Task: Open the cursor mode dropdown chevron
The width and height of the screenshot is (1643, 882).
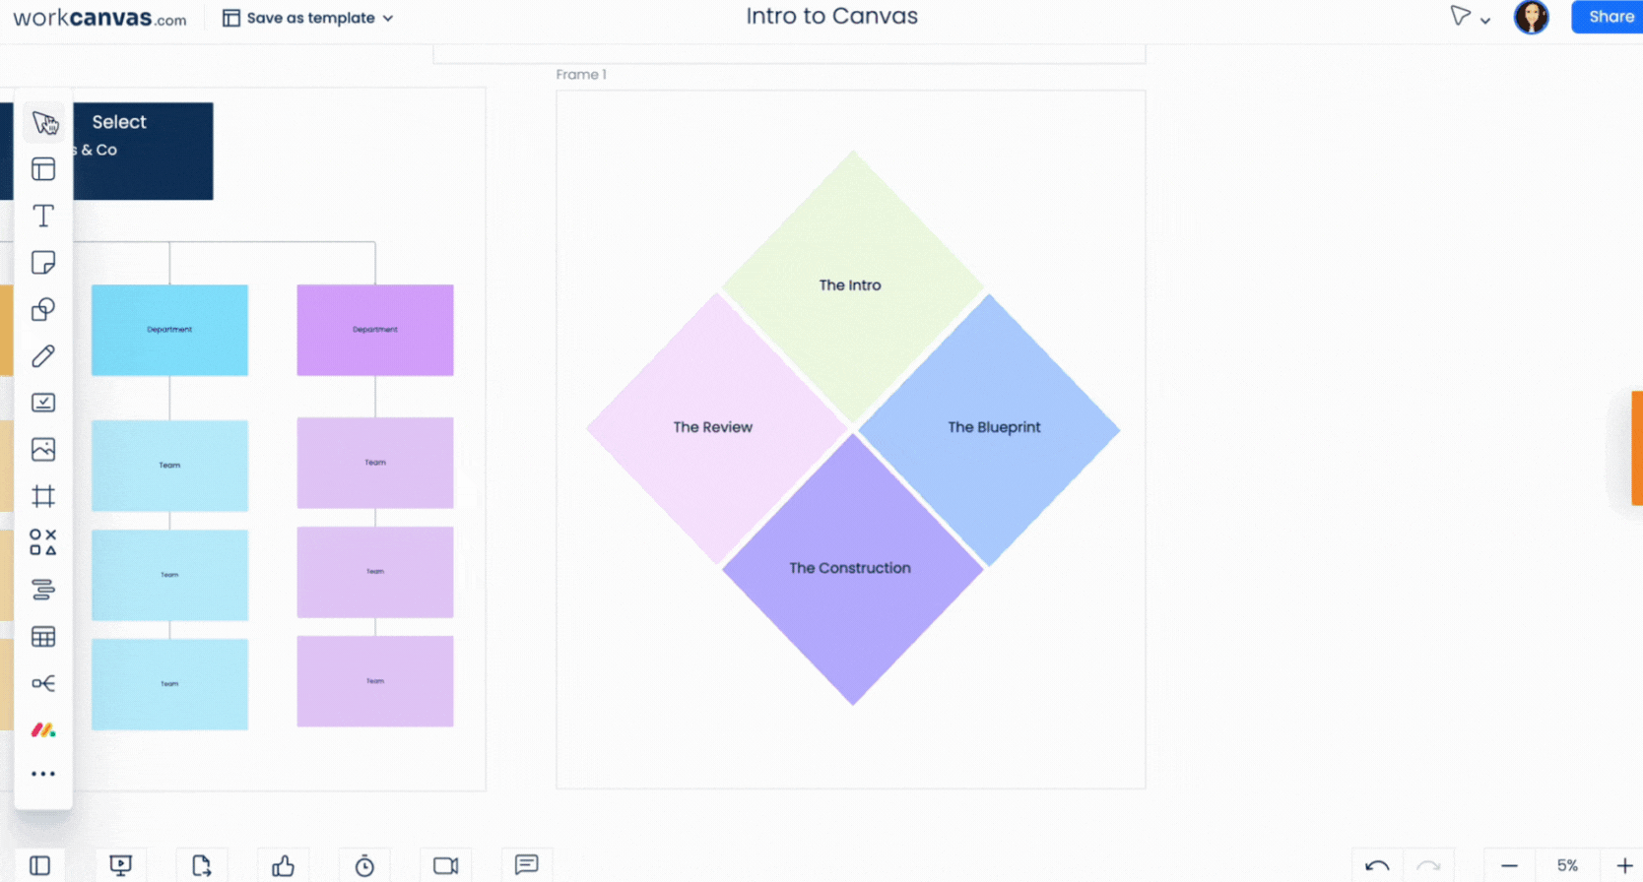Action: click(x=1485, y=20)
